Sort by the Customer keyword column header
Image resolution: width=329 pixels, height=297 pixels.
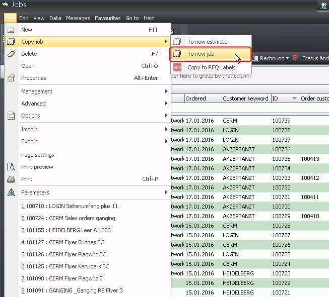coord(245,98)
